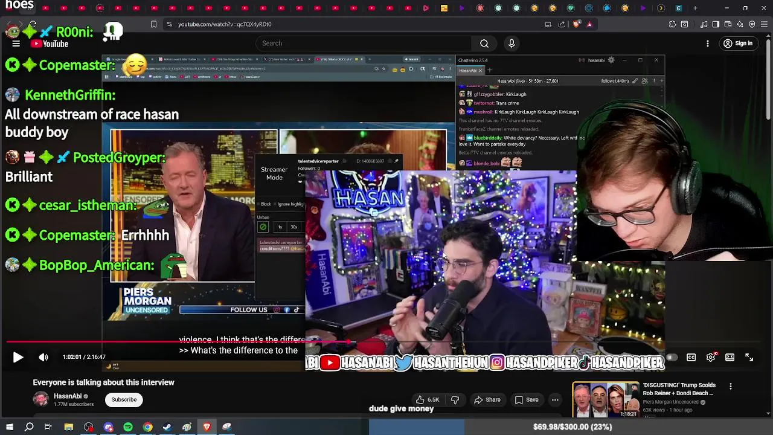
Task: Open the Brave VPN shield icon
Action: point(752,24)
